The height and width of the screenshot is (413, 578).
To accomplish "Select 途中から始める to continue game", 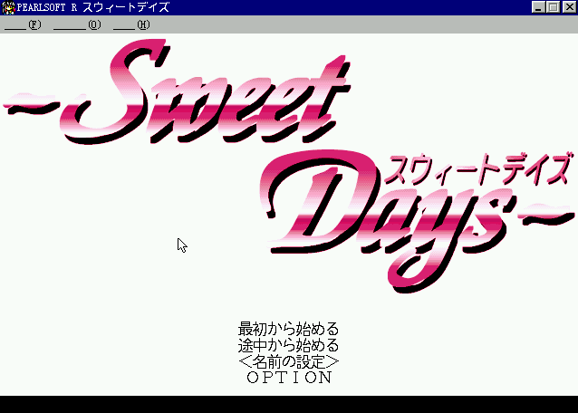I will click(288, 345).
